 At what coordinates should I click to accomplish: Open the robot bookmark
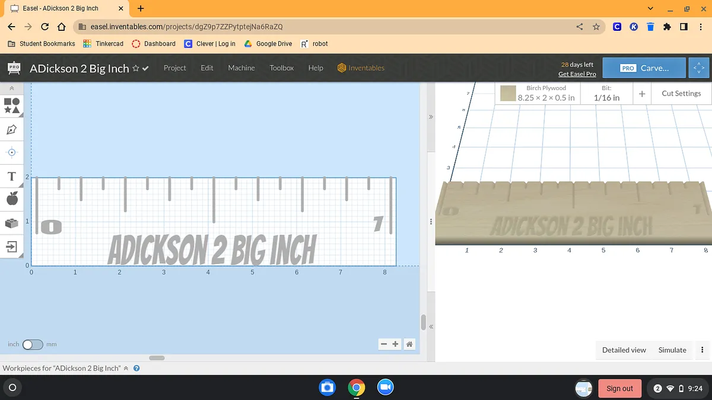pos(314,44)
